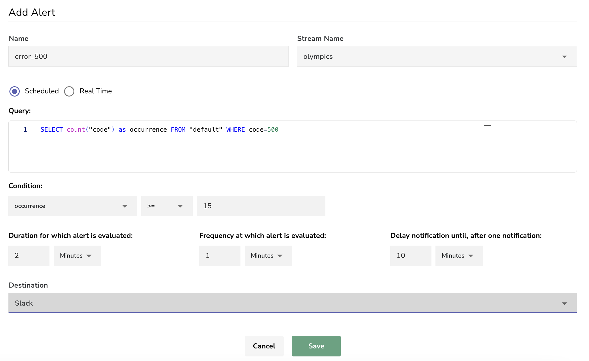The width and height of the screenshot is (589, 361).
Task: Click the Save button
Action: click(317, 346)
